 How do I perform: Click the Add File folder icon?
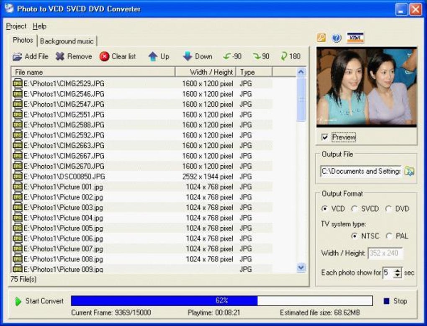17,56
